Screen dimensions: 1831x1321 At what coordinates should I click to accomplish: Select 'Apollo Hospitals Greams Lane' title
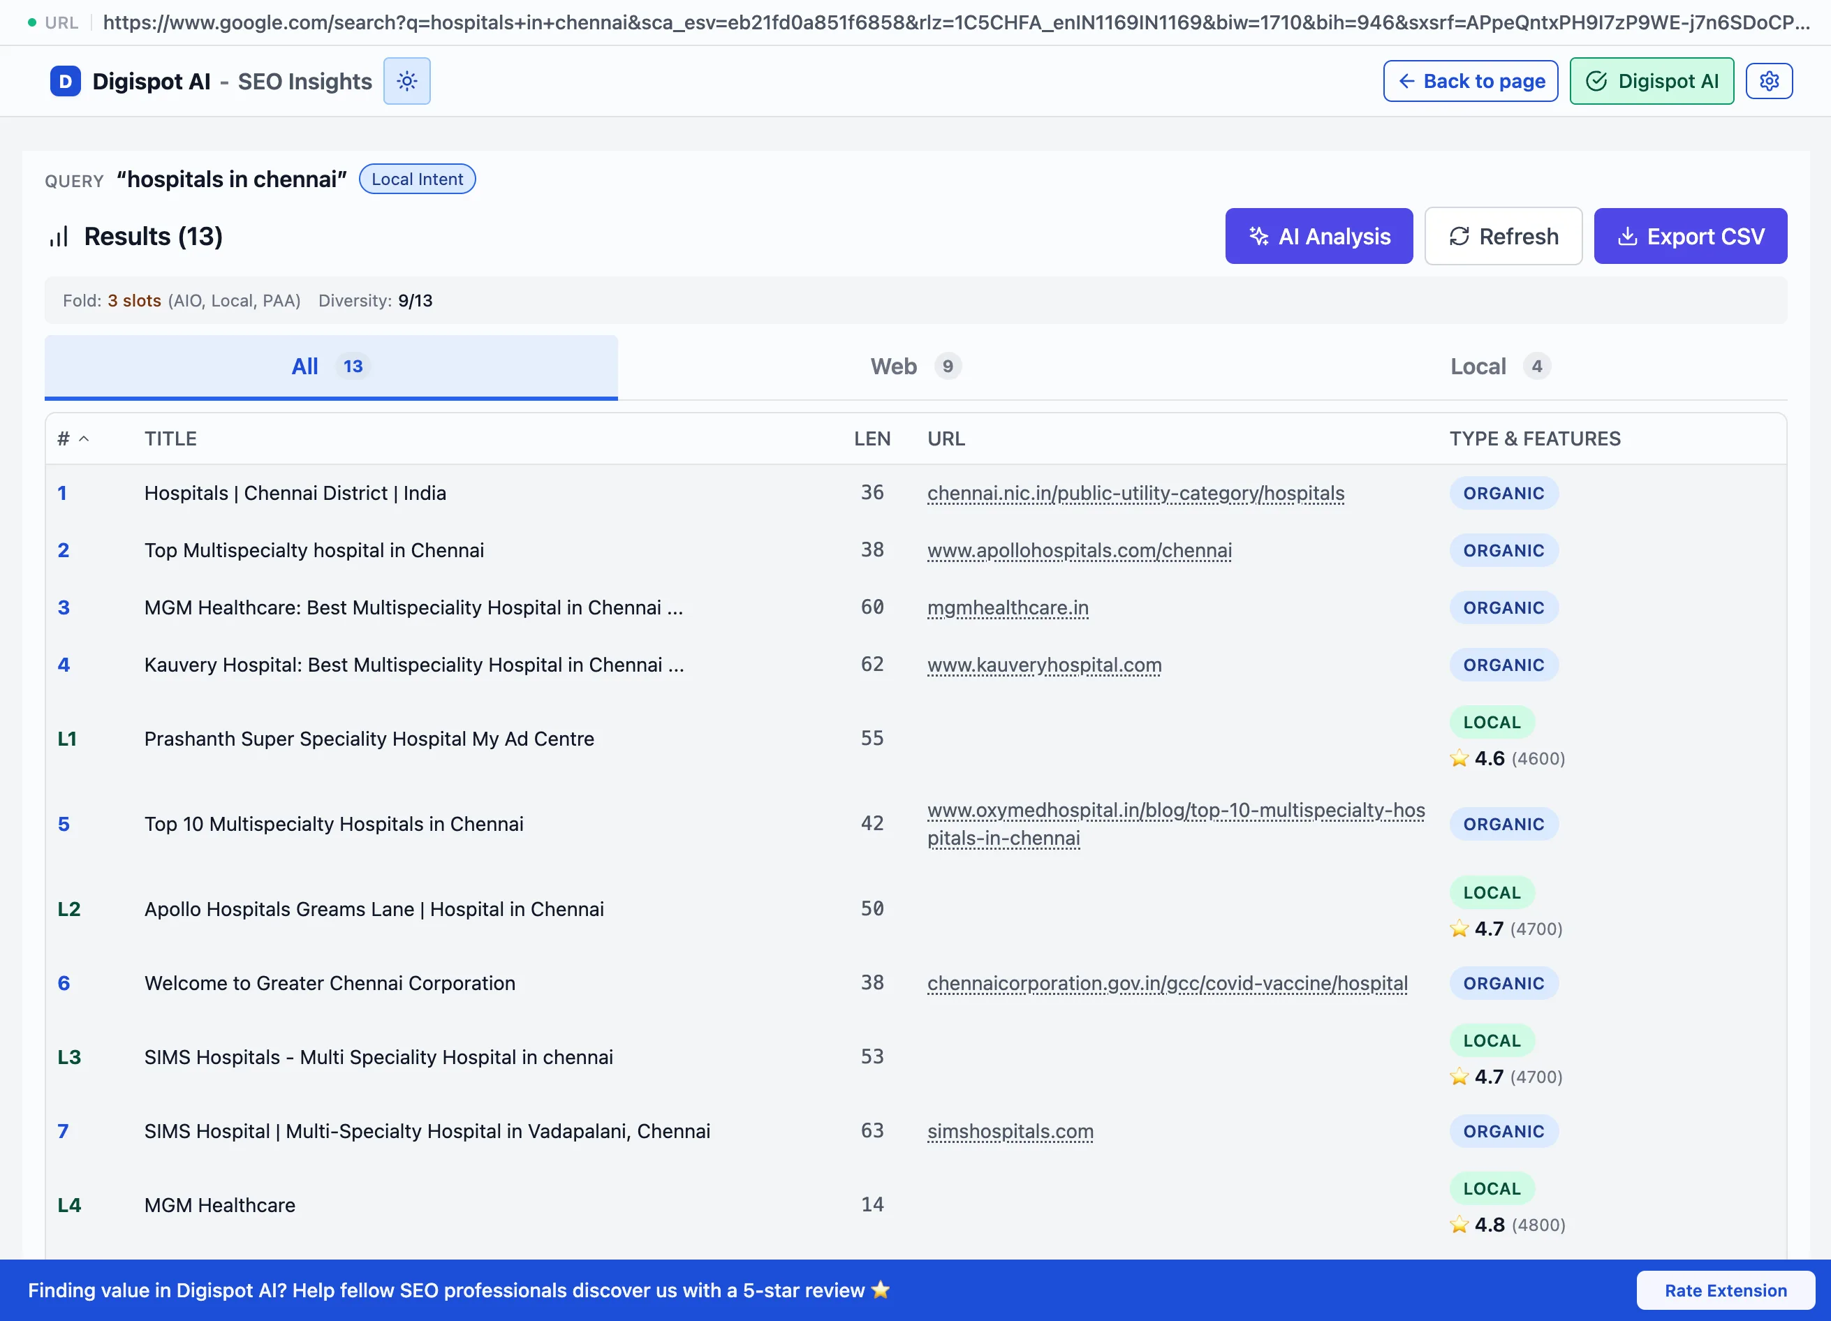(x=374, y=910)
